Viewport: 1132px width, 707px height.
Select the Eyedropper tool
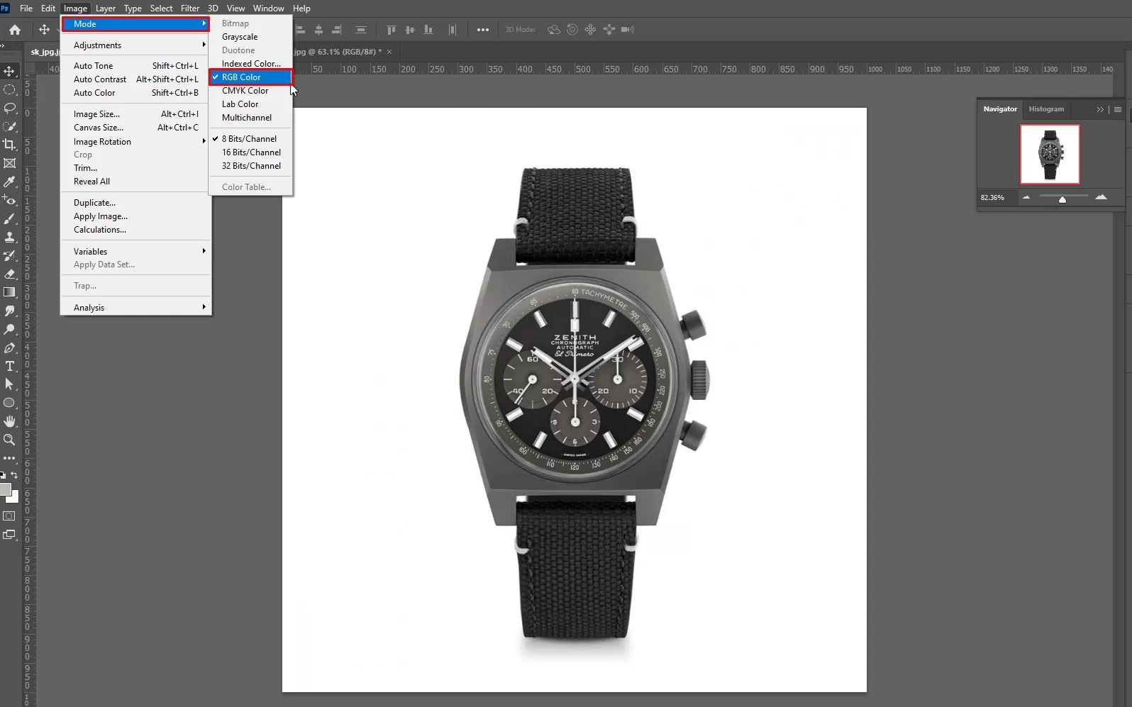[9, 182]
